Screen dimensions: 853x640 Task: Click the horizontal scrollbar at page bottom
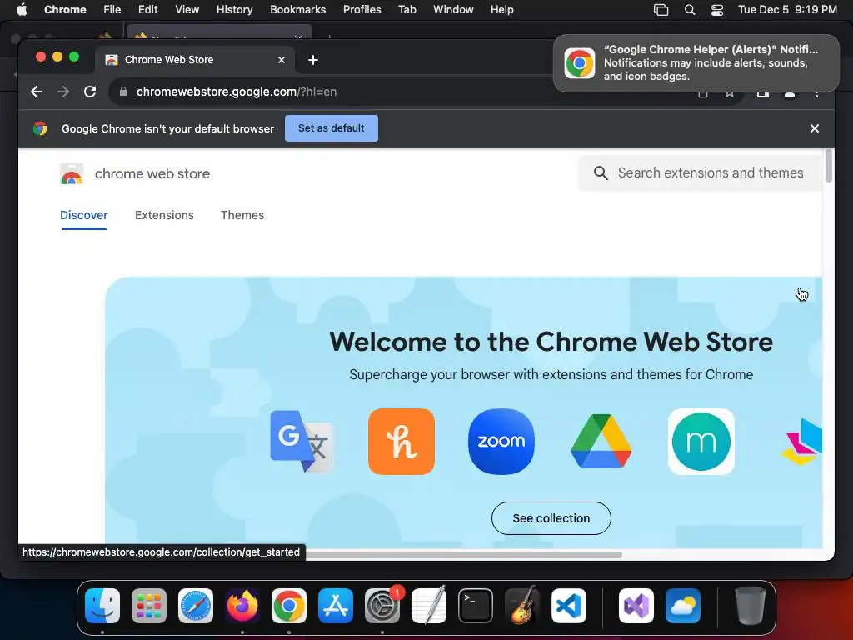tap(462, 555)
